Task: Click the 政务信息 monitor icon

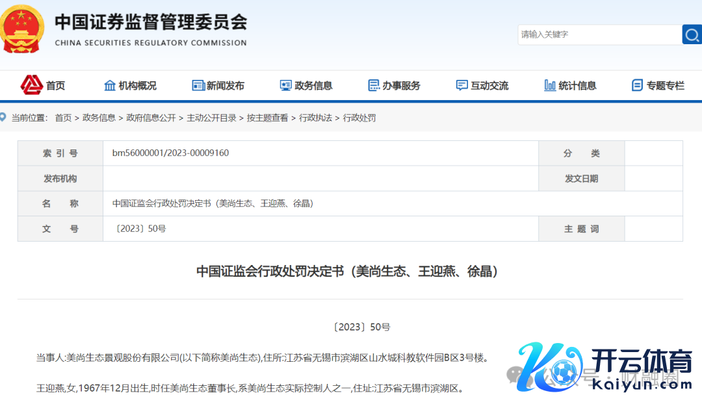Action: pyautogui.click(x=286, y=86)
